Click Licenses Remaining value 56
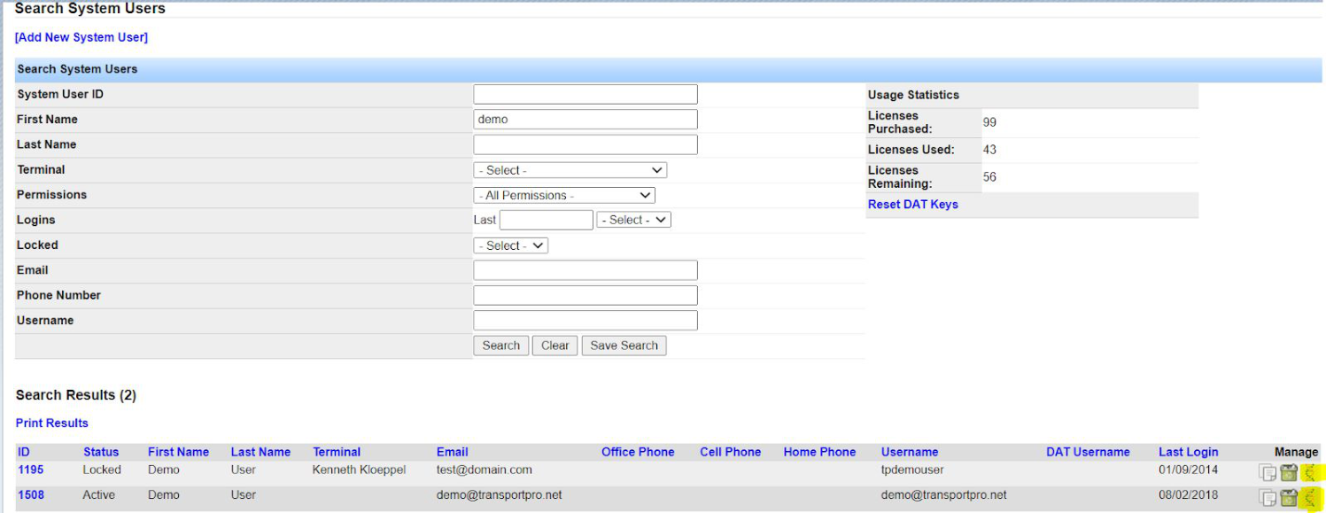1326x513 pixels. tap(989, 177)
